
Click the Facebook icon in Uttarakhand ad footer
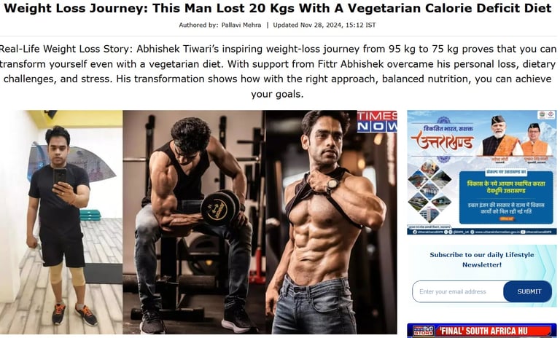coord(415,232)
